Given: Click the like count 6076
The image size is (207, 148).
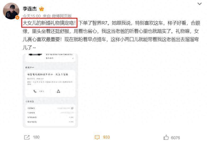Looking at the screenshot, I should (x=175, y=138).
